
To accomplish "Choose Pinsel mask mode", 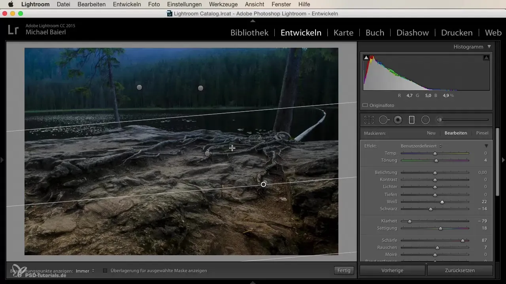I will (482, 133).
